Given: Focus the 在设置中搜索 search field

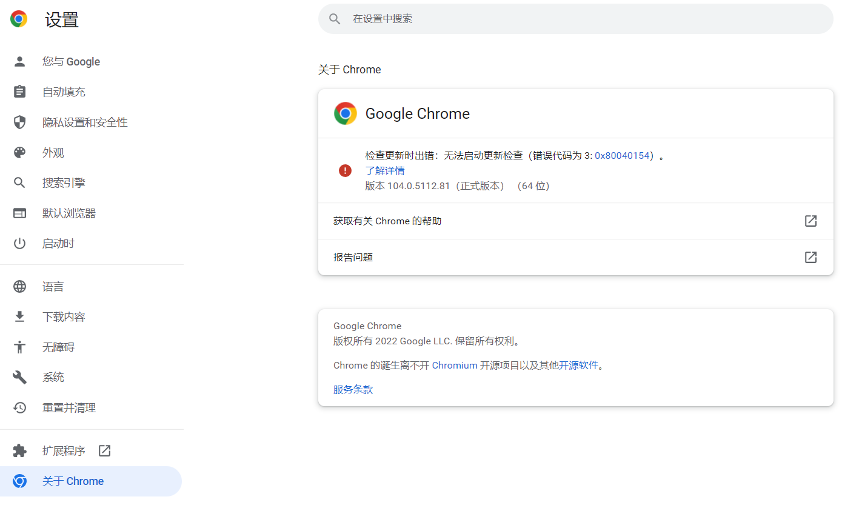Looking at the screenshot, I should coord(576,19).
